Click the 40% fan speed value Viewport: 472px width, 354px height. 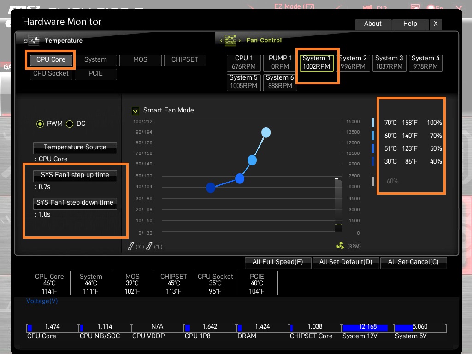click(436, 162)
